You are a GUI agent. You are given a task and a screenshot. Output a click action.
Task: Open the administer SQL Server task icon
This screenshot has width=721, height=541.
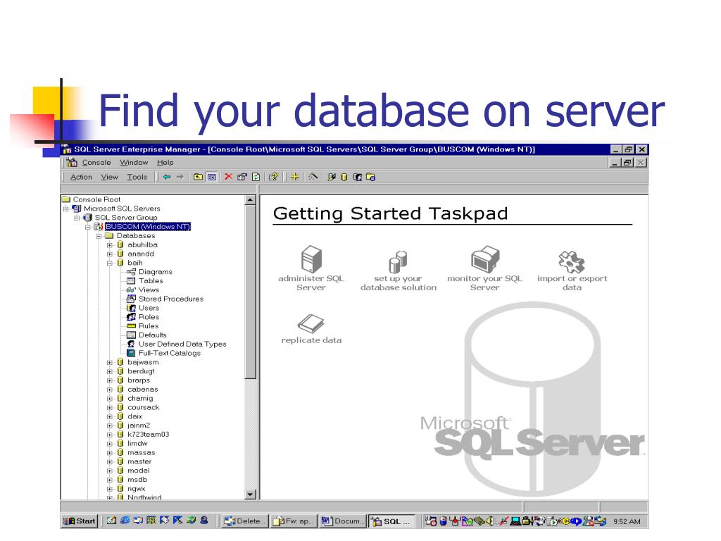[311, 259]
